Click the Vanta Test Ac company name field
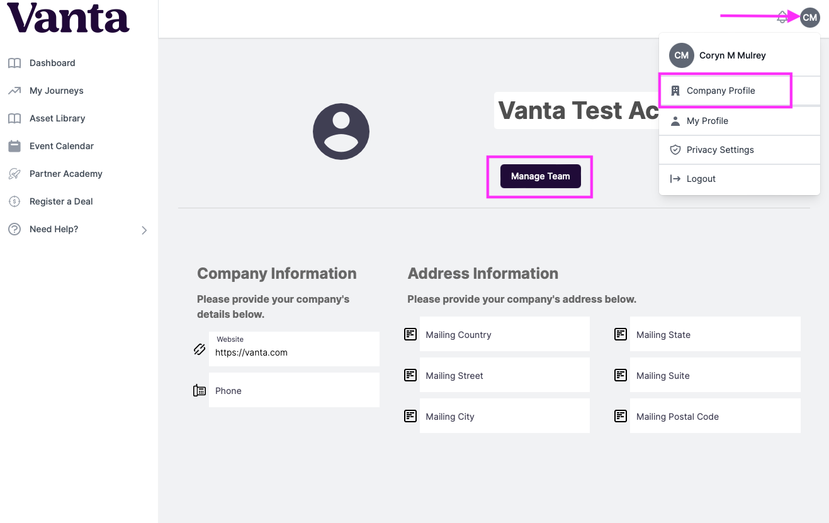Viewport: 829px width, 523px height. [576, 111]
